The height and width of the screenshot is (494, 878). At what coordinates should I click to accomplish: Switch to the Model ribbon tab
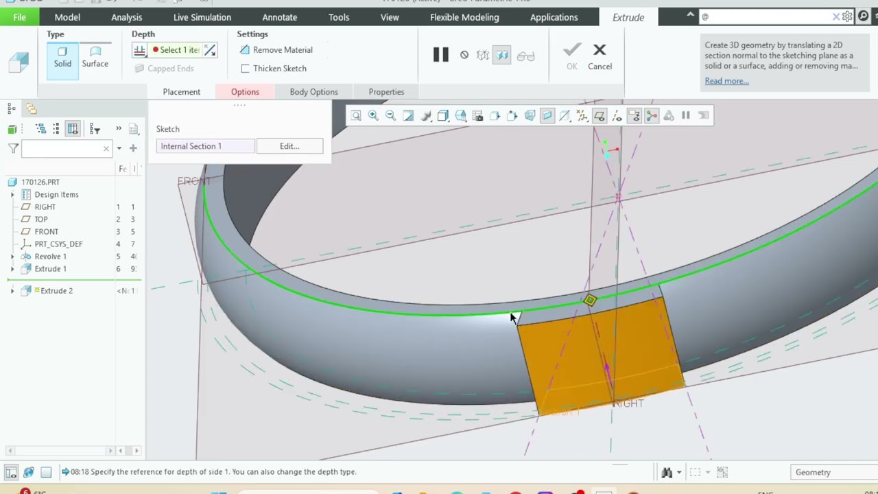67,17
